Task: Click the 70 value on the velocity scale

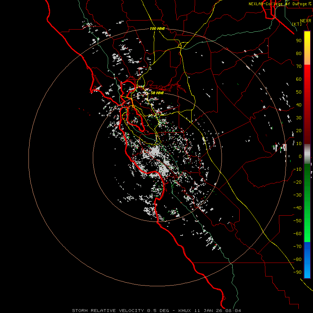Action: pyautogui.click(x=299, y=66)
